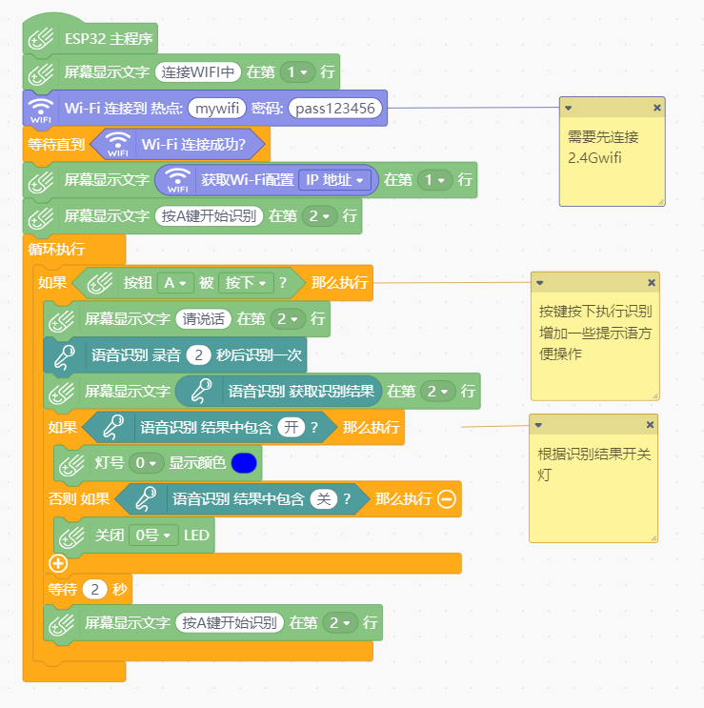Edit the mywifi hotspot name field

tap(217, 109)
